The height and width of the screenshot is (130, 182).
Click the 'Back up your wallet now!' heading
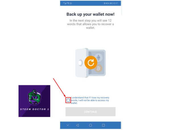90,14
